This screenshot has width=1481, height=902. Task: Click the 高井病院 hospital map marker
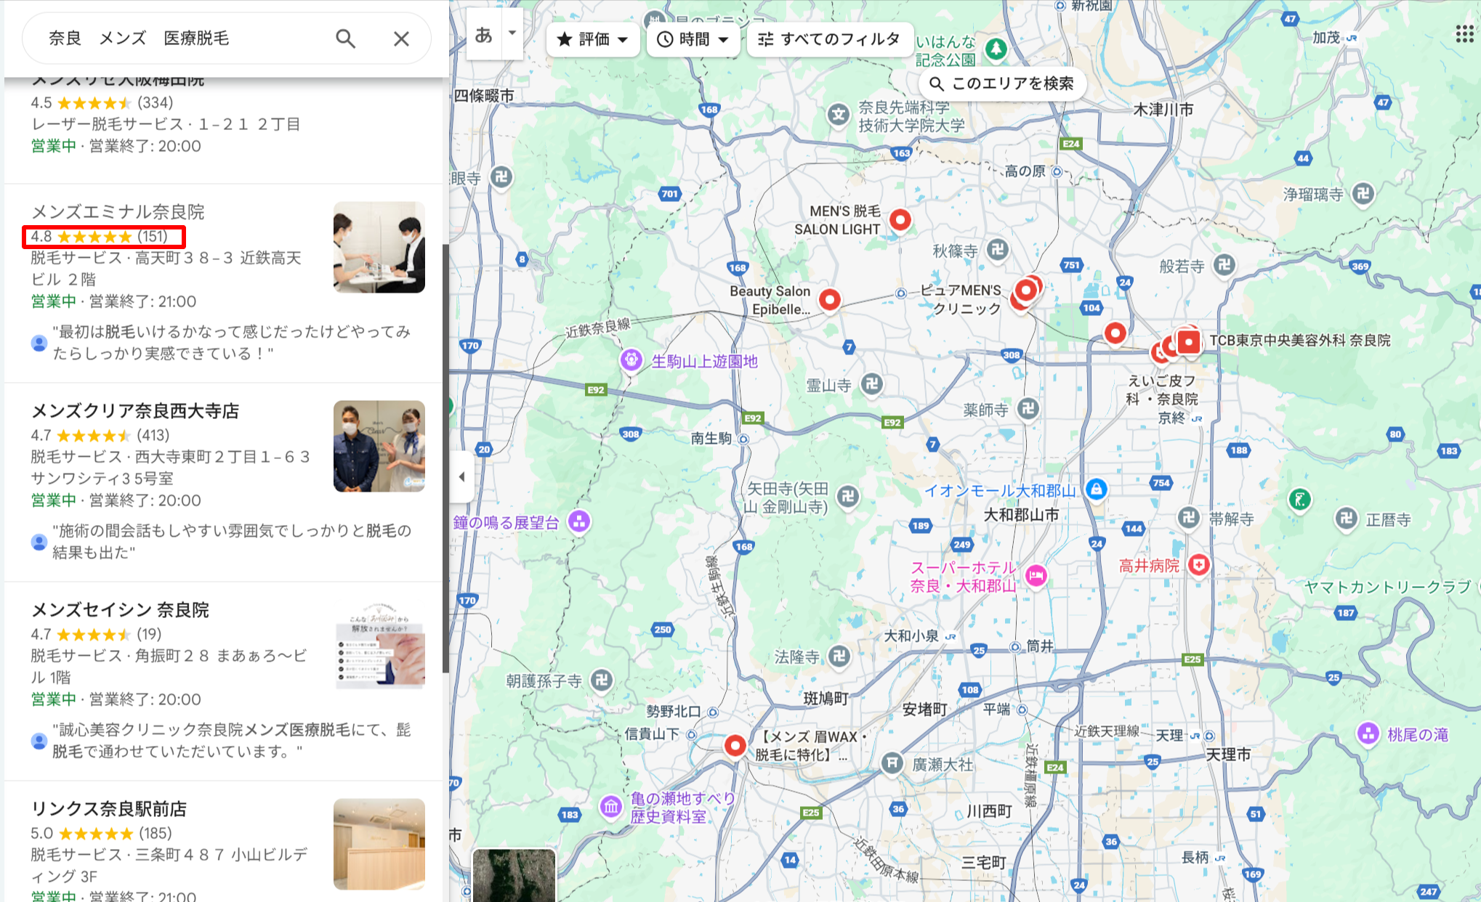click(1199, 564)
